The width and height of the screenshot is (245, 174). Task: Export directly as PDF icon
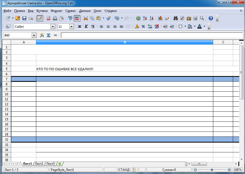coord(49,18)
